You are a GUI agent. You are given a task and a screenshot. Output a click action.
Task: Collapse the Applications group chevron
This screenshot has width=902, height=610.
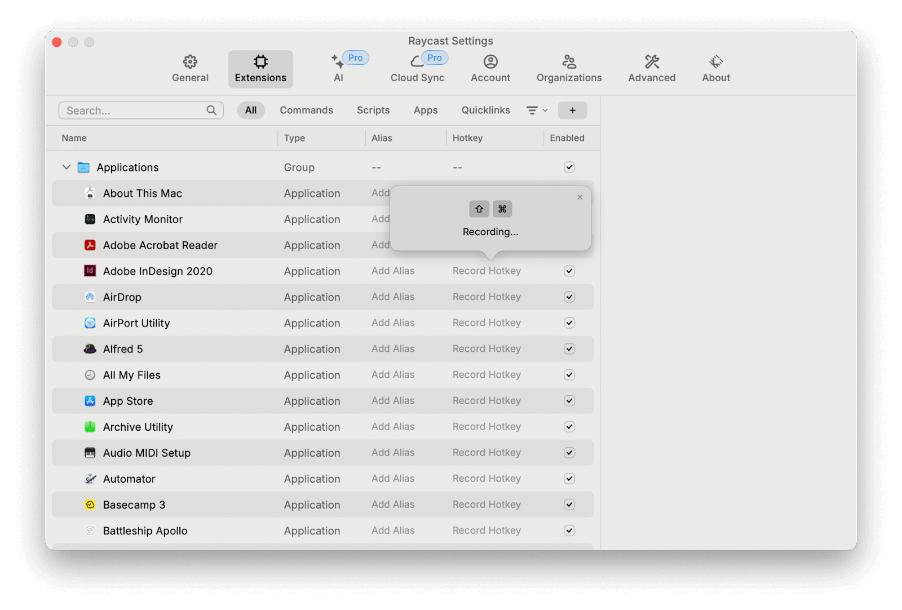pyautogui.click(x=67, y=167)
